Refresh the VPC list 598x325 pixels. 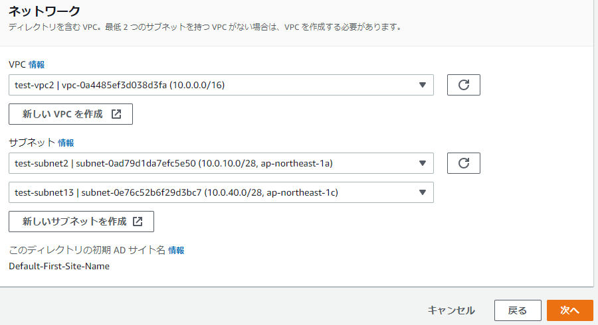click(464, 85)
